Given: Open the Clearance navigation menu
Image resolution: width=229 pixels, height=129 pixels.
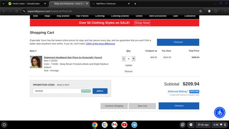Looking at the screenshot, I should (190, 16).
